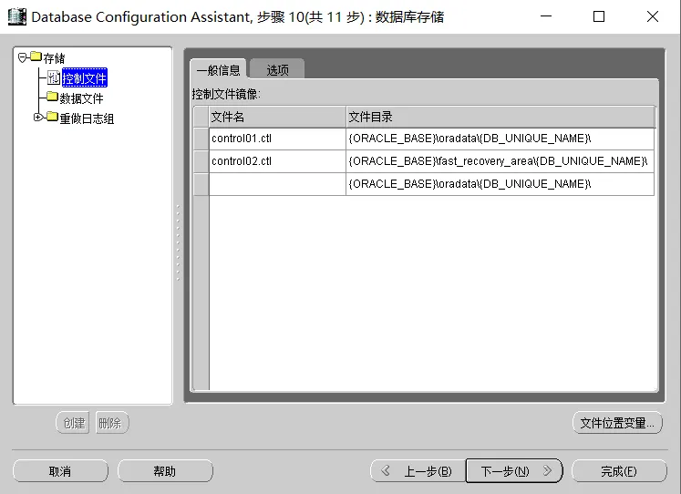Open 文件位置变量 dialog
The image size is (681, 494).
click(617, 423)
